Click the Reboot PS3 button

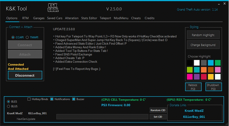tap(195, 87)
